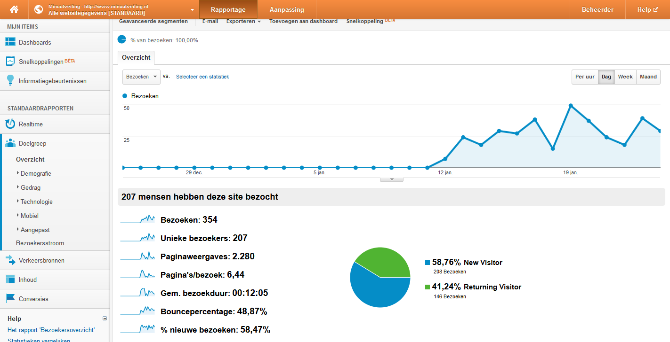Image resolution: width=670 pixels, height=342 pixels.
Task: Click the Verkeersbronnen arrow icon
Action: pyautogui.click(x=10, y=260)
